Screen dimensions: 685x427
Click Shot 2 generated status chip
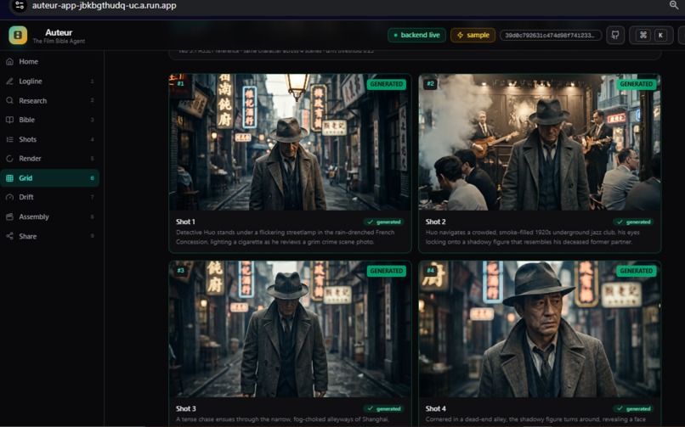tap(633, 222)
